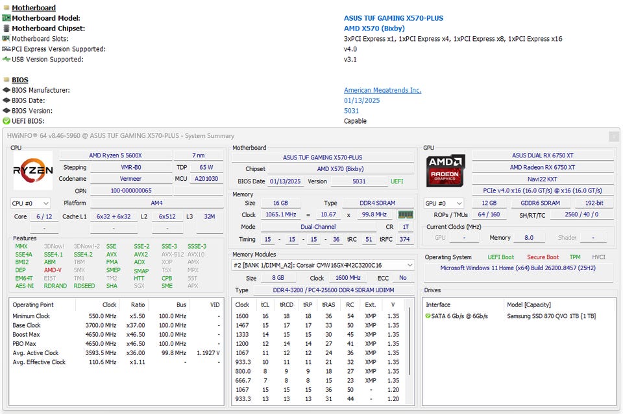Viewport: 623px width, 414px height.
Task: Click the 192-bit bus width field
Action: click(x=594, y=203)
